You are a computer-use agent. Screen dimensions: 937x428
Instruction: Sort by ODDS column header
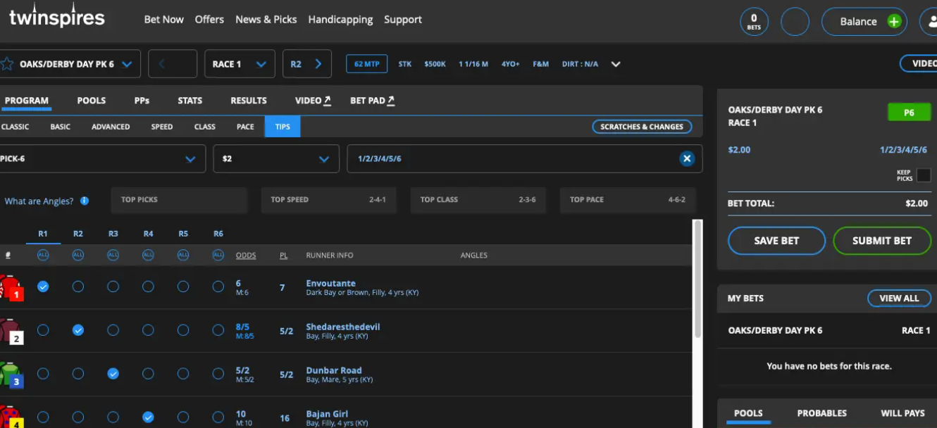click(x=246, y=255)
